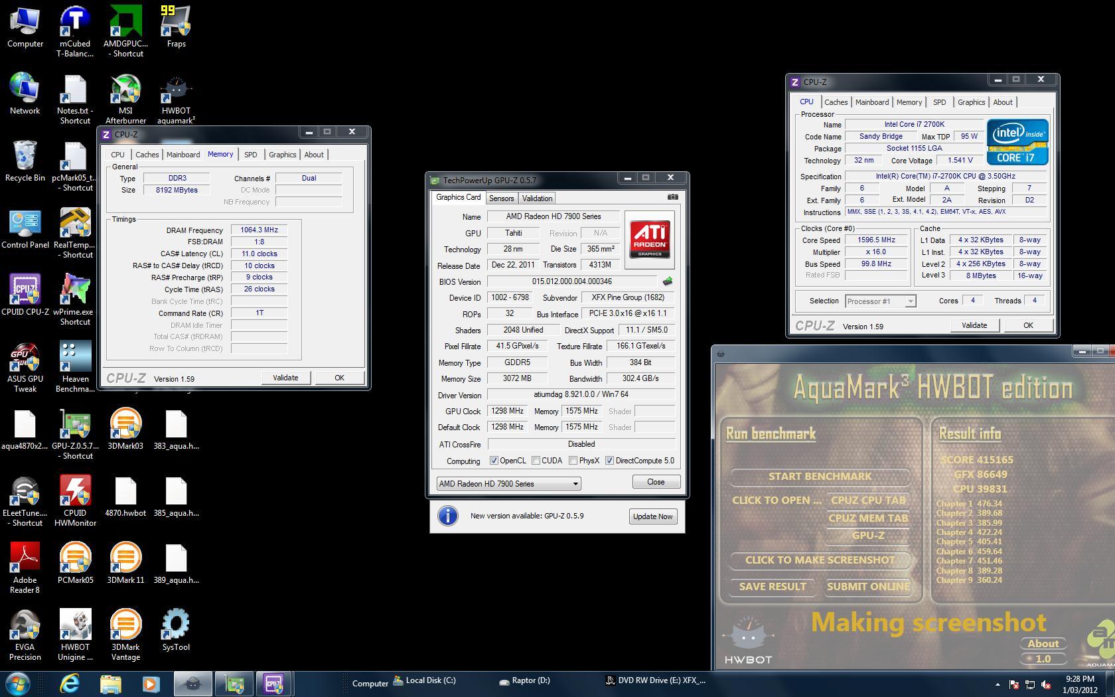This screenshot has height=697, width=1115.
Task: Click Close button in GPU-Z
Action: click(x=656, y=482)
